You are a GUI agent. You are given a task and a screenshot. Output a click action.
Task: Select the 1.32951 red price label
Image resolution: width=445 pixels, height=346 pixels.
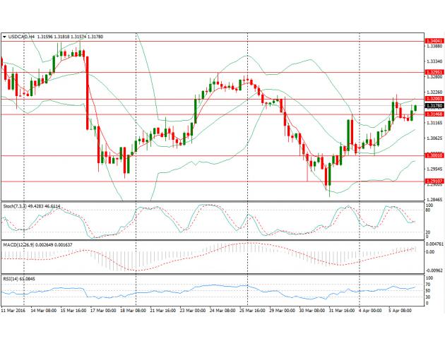(434, 72)
